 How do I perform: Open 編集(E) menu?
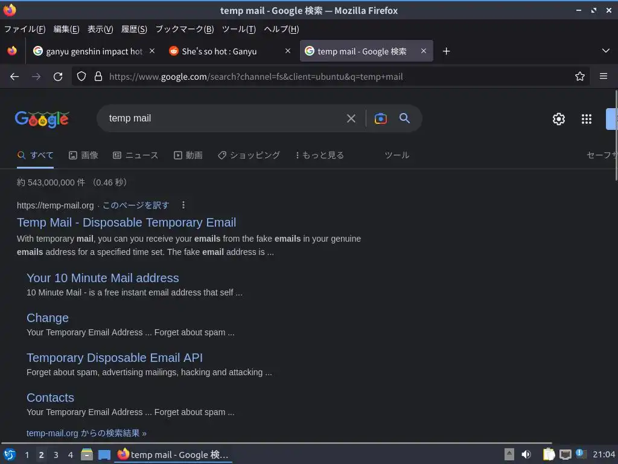click(x=66, y=29)
